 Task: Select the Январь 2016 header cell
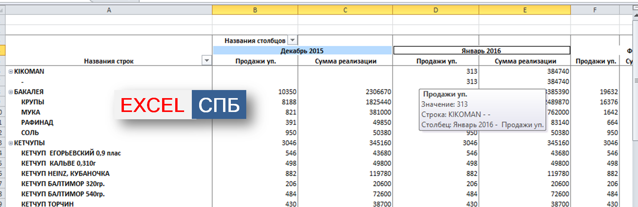481,51
